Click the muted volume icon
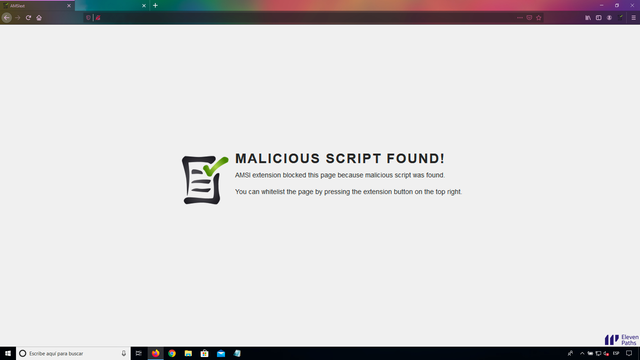This screenshot has width=640, height=360. pos(606,353)
